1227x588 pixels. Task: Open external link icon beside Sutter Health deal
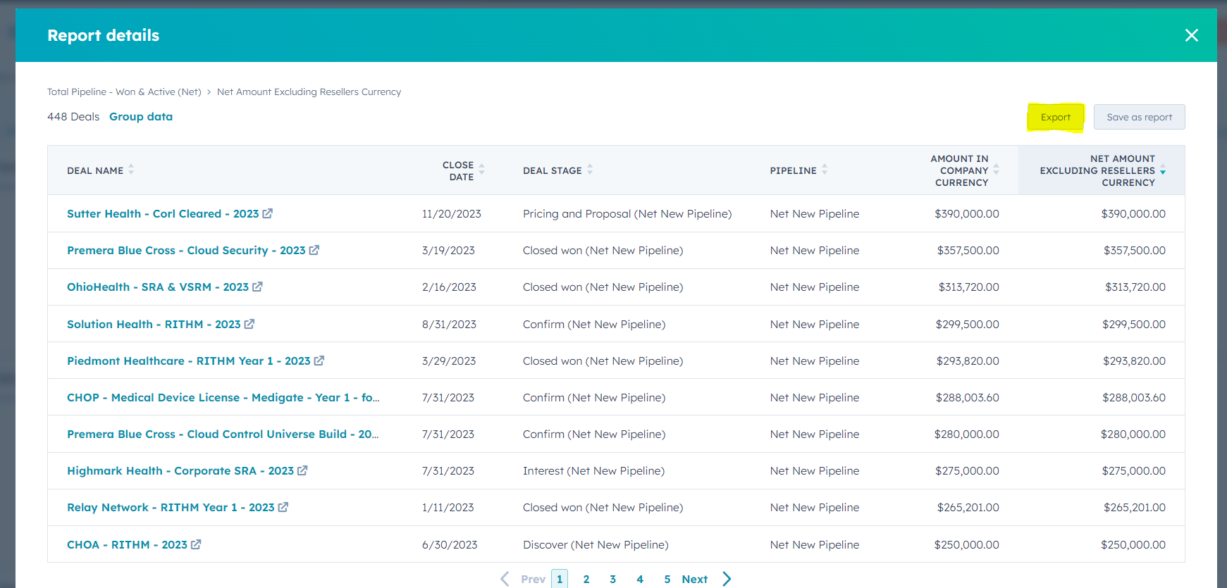(268, 213)
